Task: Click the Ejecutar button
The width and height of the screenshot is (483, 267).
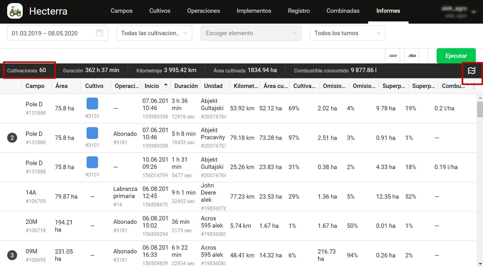Action: (x=456, y=56)
